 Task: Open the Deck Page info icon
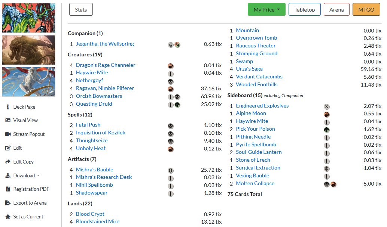point(8,107)
